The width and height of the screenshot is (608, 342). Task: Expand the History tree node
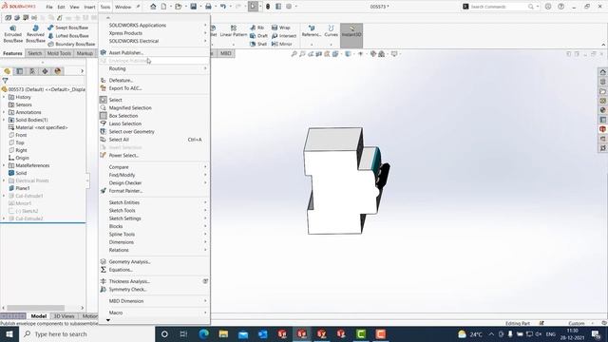[x=4, y=97]
